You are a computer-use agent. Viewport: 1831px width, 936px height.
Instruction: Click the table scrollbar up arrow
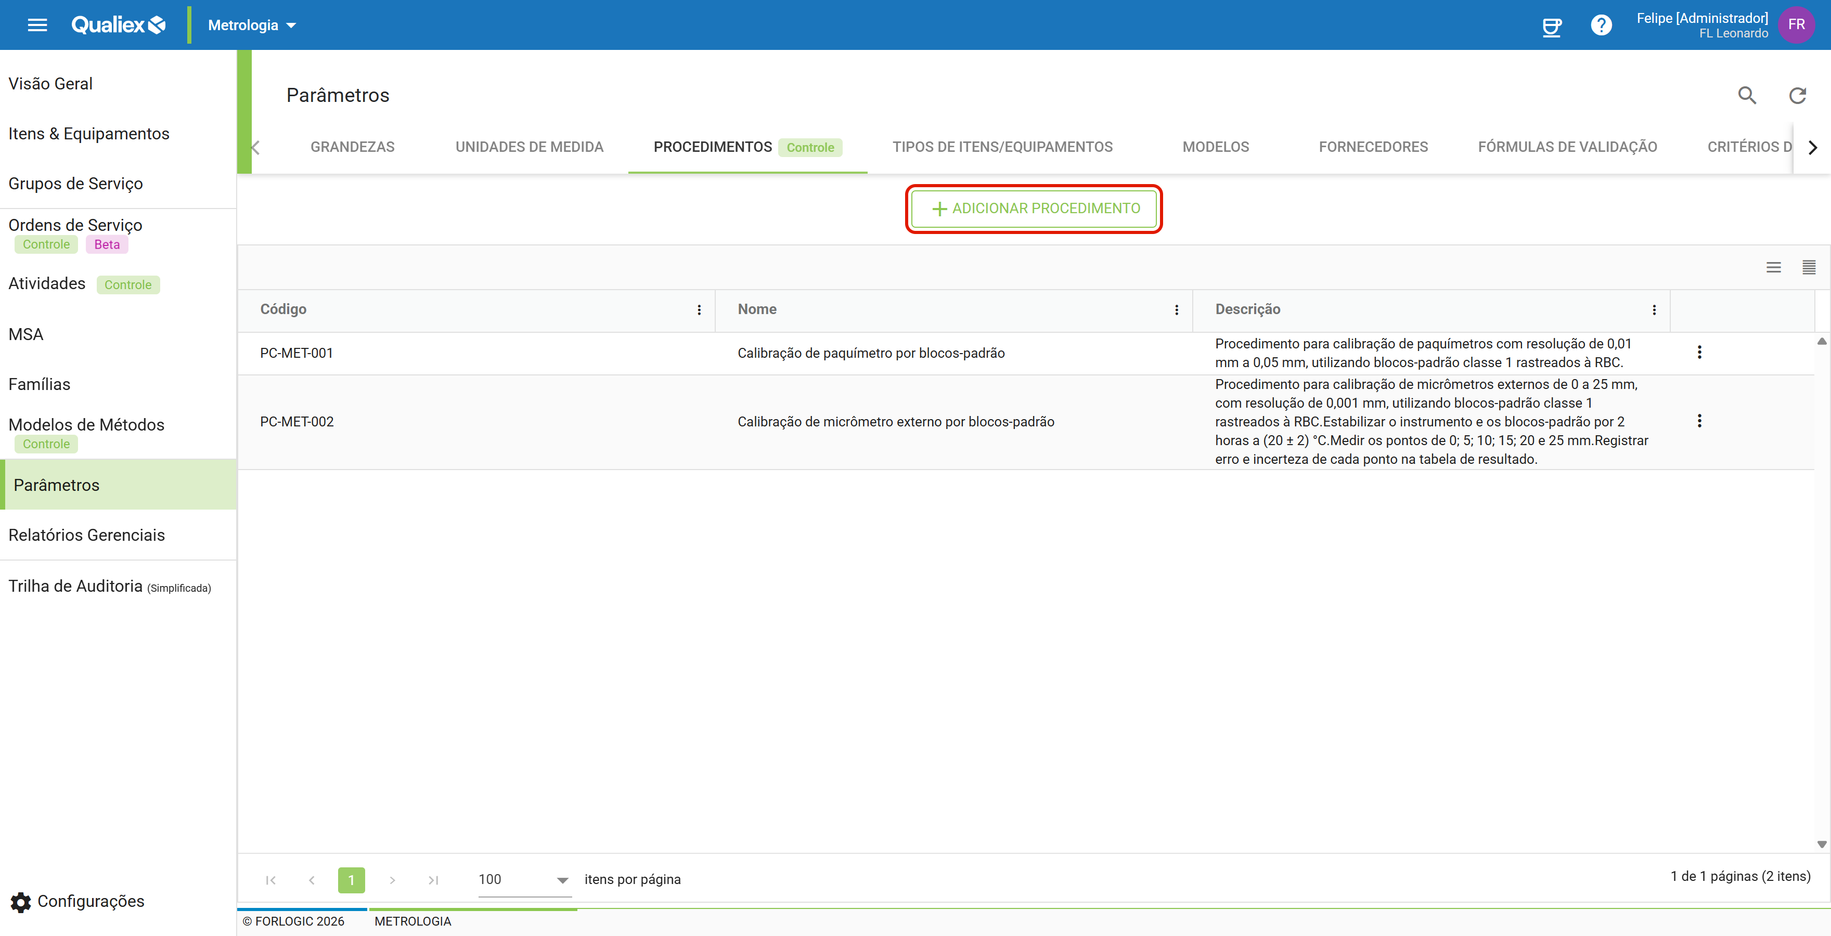click(x=1822, y=341)
